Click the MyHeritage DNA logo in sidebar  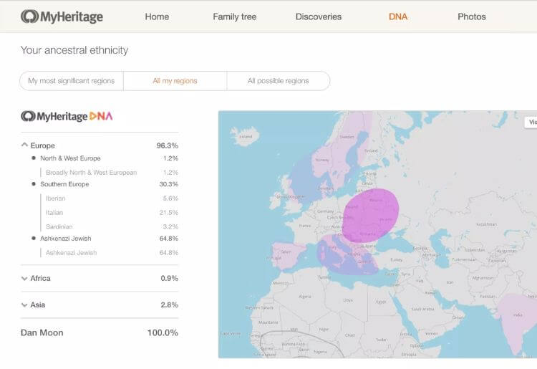tap(67, 116)
